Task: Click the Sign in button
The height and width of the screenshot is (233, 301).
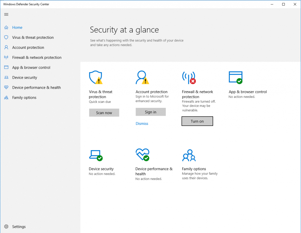Action: 150,112
